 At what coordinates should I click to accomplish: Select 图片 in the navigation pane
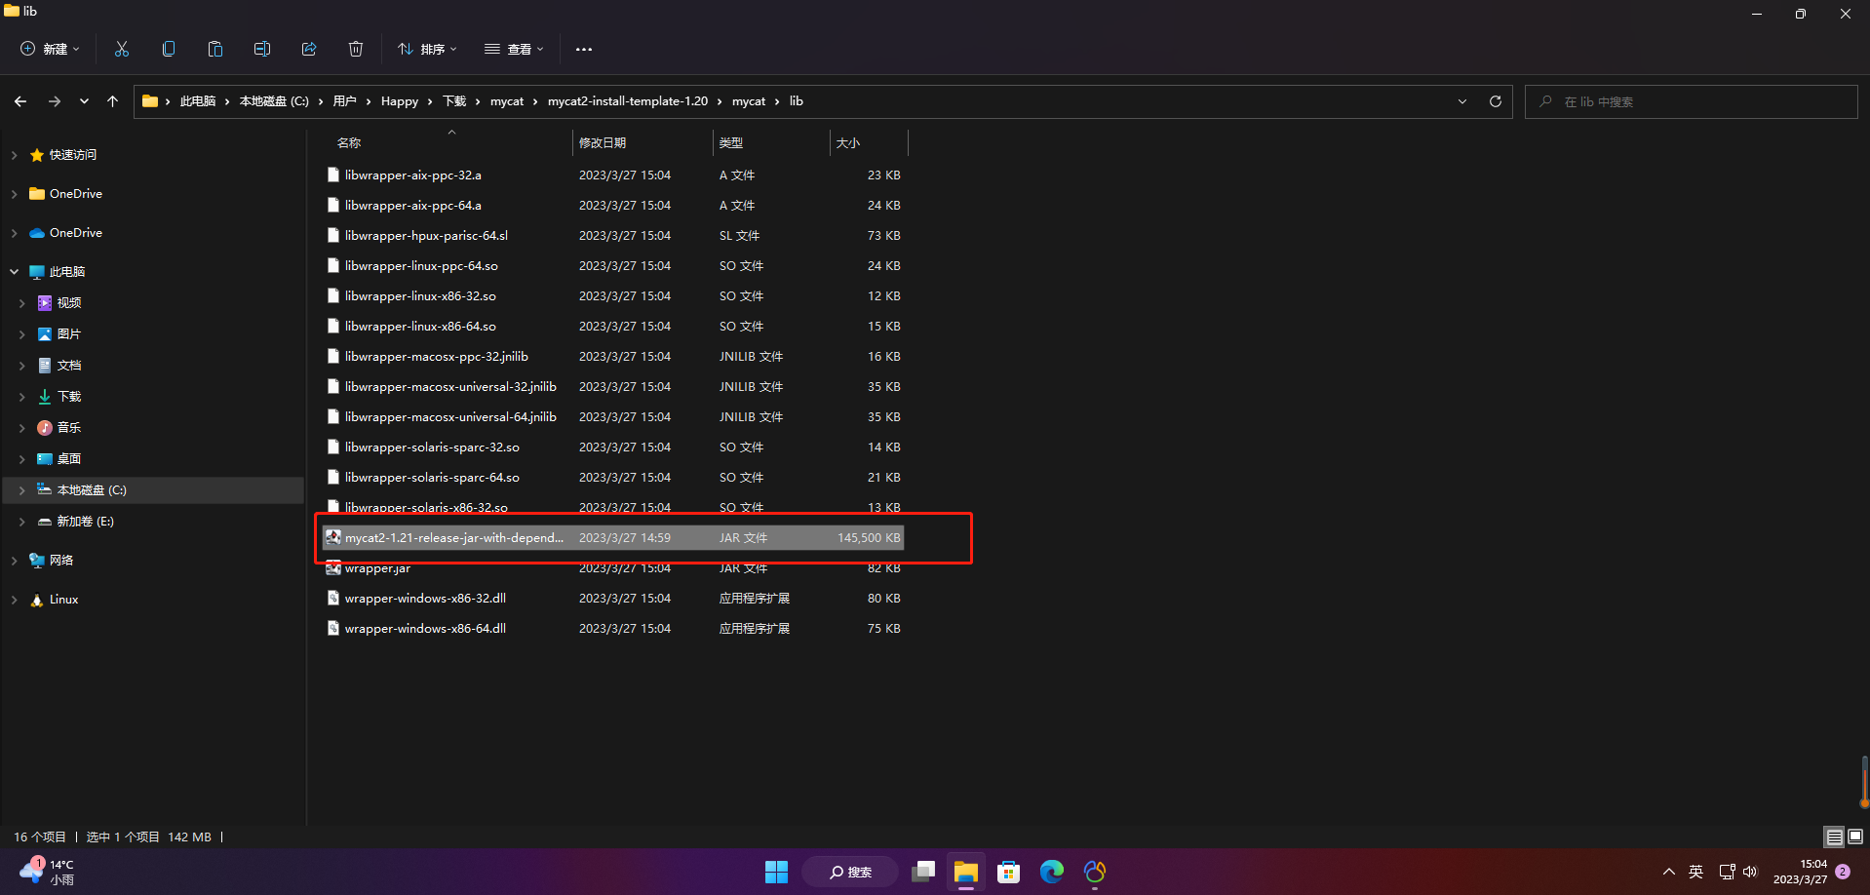tap(69, 334)
